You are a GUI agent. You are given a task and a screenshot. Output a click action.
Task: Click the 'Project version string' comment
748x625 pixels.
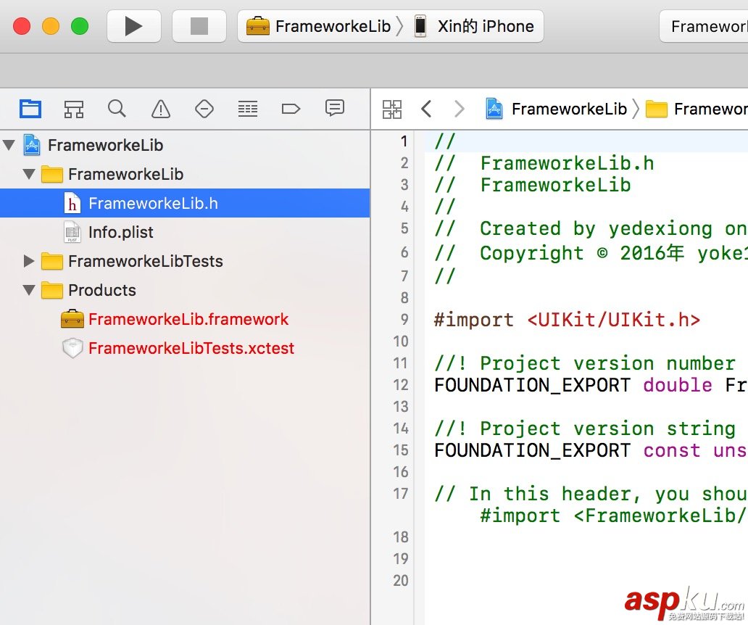586,429
